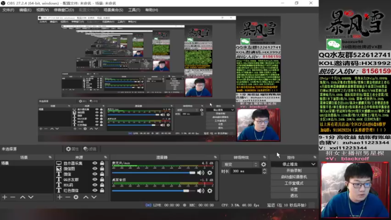This screenshot has height=220, width=391.
Task: Open transition properties gear next to 渐变
Action: click(263, 164)
